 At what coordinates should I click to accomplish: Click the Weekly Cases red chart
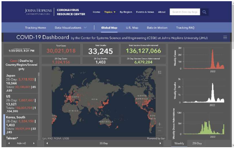tap(204, 59)
